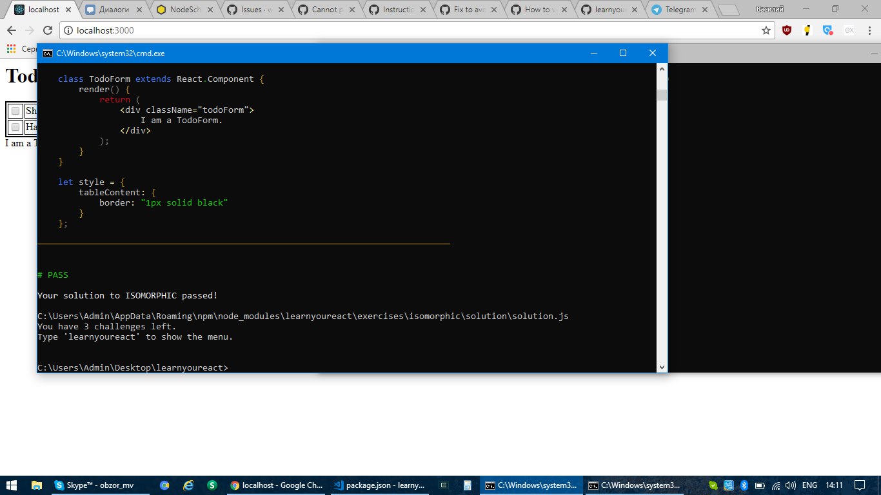Open the Wi-Fi network tray icon
Viewport: 881px width, 495px height.
776,485
